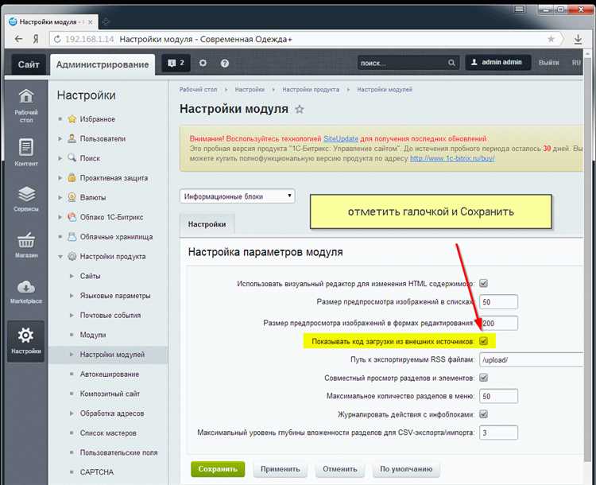596x485 pixels.
Task: Open Облачные хранилища tree item
Action: tap(116, 237)
